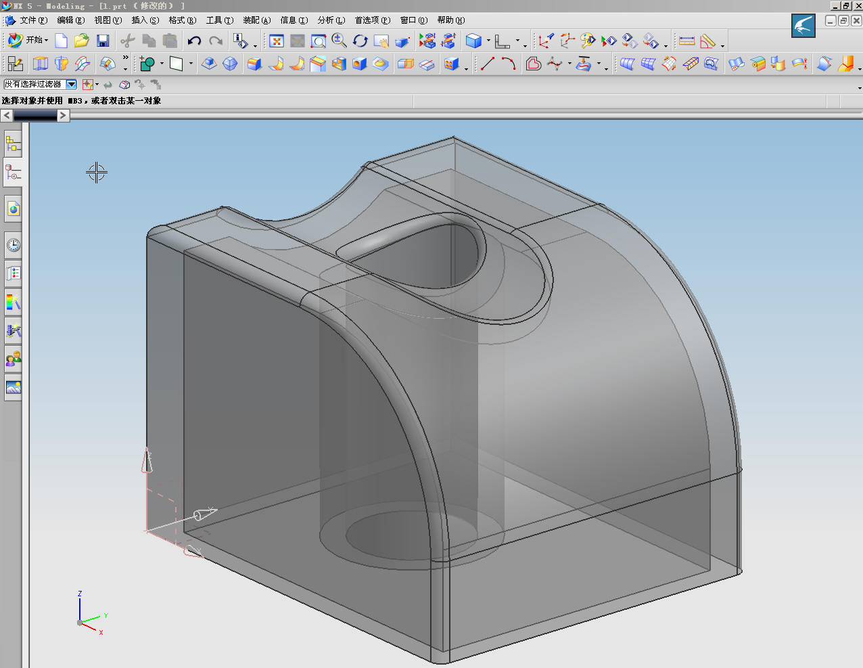Redo the last undone action
The height and width of the screenshot is (668, 863).
click(x=216, y=41)
